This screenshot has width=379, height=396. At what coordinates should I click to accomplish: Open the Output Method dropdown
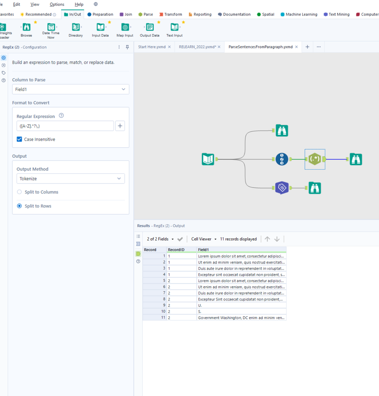(x=71, y=178)
